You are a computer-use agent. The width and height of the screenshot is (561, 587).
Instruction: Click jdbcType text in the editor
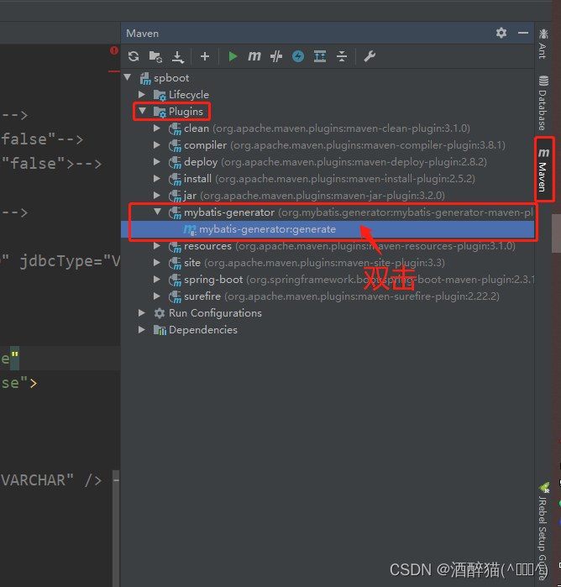pos(57,261)
